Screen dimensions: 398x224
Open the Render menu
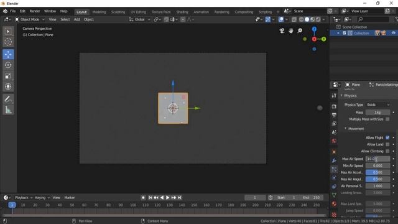[x=35, y=11]
